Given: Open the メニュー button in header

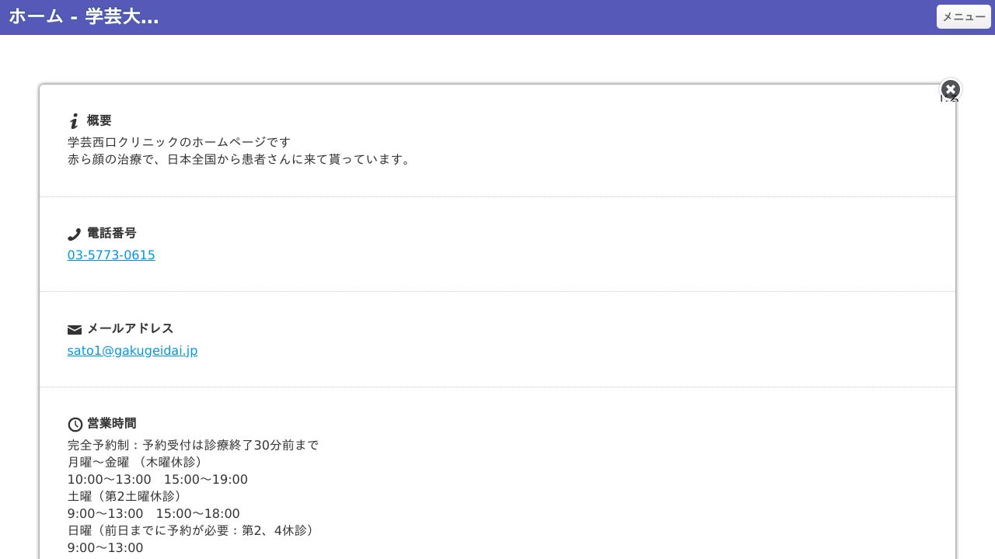Looking at the screenshot, I should coord(963,16).
